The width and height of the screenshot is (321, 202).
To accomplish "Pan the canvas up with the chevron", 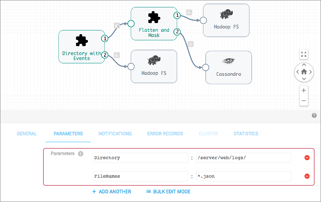I will (304, 65).
